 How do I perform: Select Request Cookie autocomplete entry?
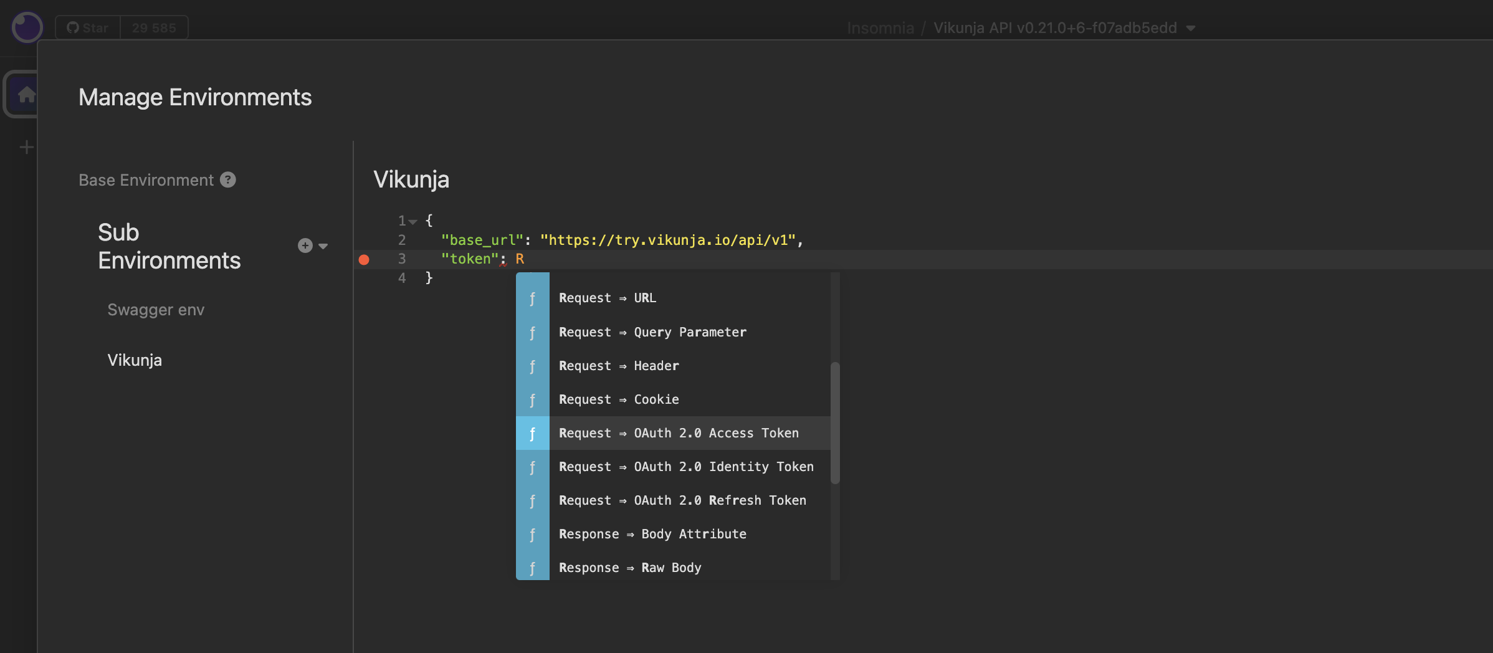point(619,399)
